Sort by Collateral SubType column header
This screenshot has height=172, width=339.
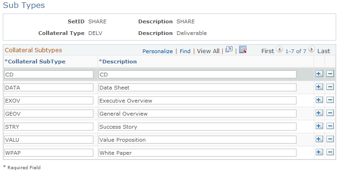coord(35,62)
